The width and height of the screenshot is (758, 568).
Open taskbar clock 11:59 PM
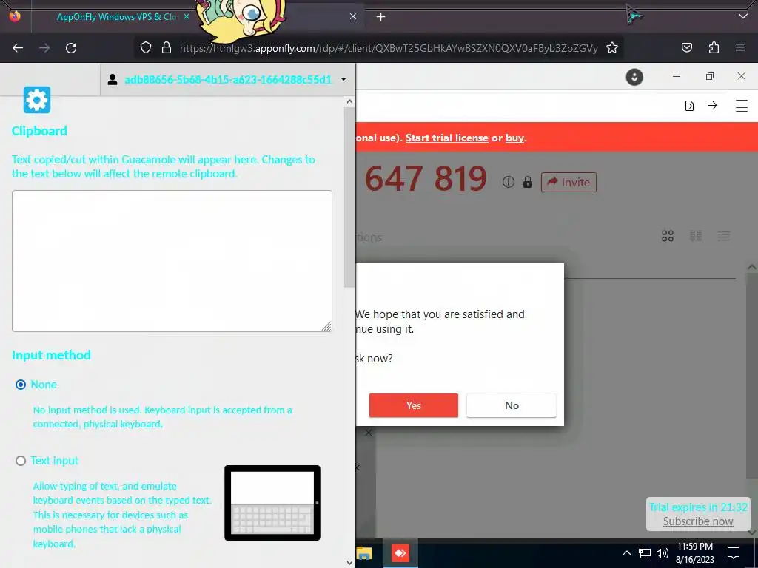click(x=695, y=553)
